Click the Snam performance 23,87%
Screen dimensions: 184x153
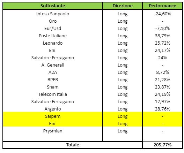162,87
